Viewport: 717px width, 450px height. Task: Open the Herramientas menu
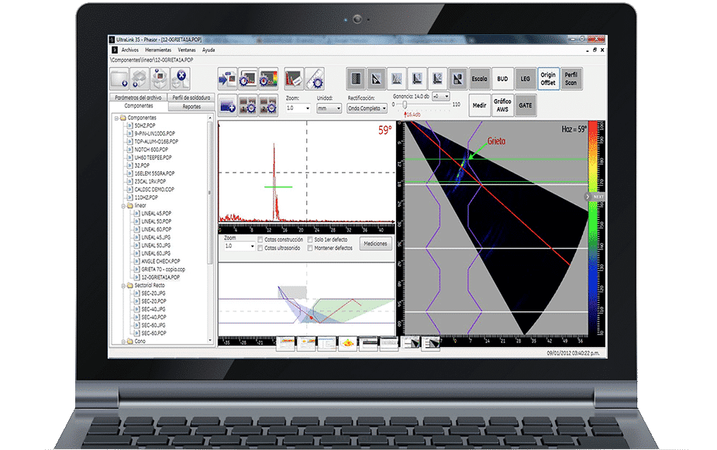tap(158, 50)
